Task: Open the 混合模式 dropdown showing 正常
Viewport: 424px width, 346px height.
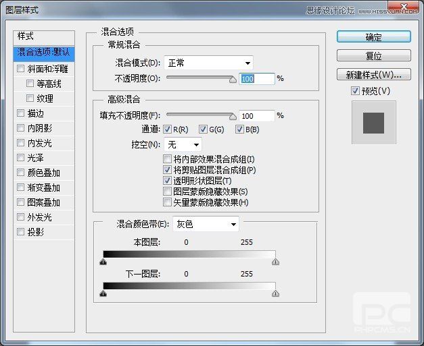Action: tap(208, 63)
